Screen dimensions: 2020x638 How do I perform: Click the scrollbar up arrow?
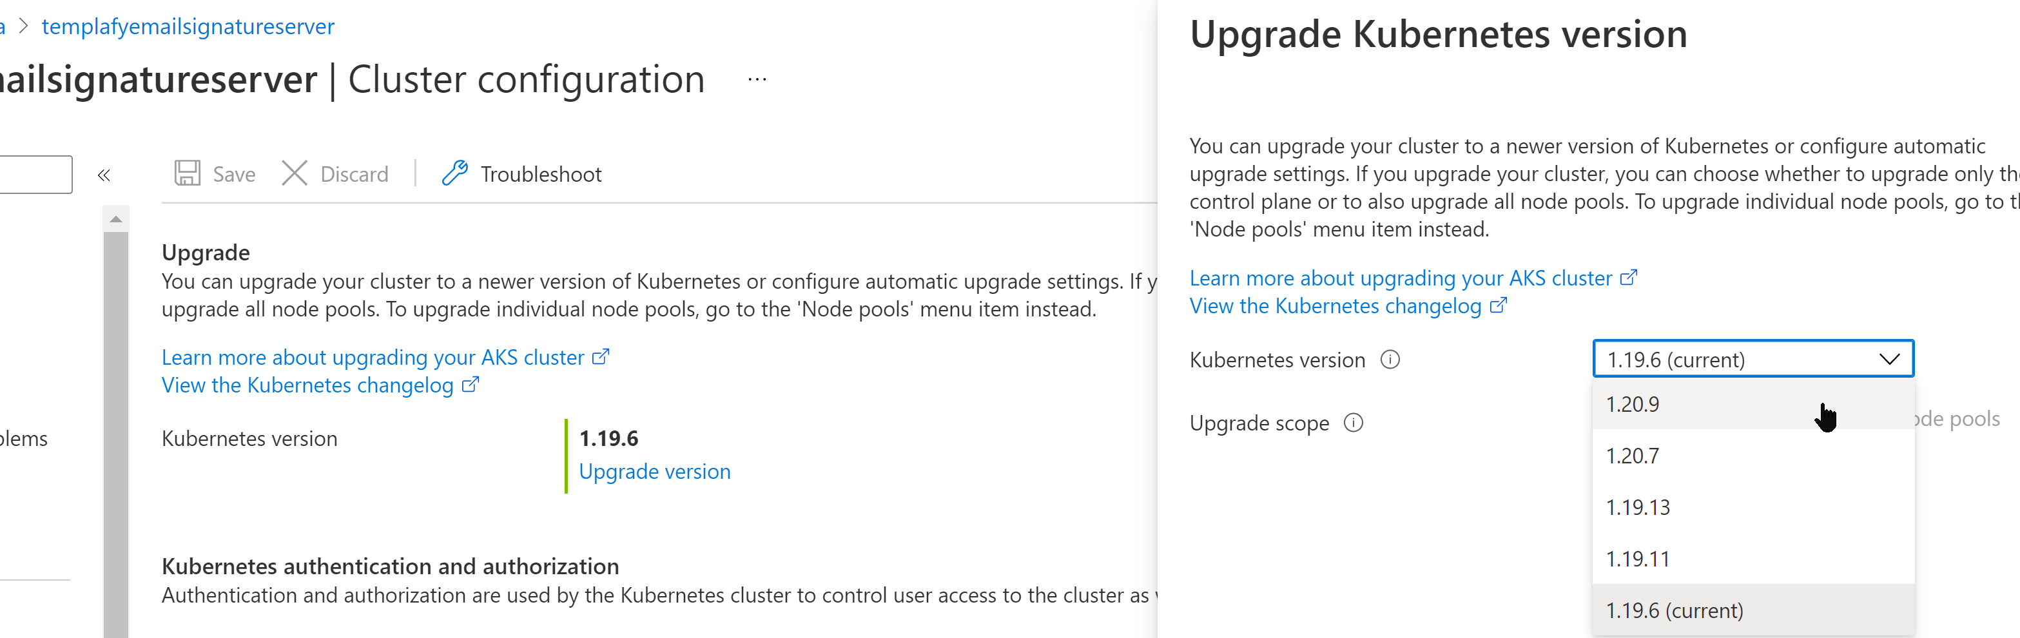[116, 220]
